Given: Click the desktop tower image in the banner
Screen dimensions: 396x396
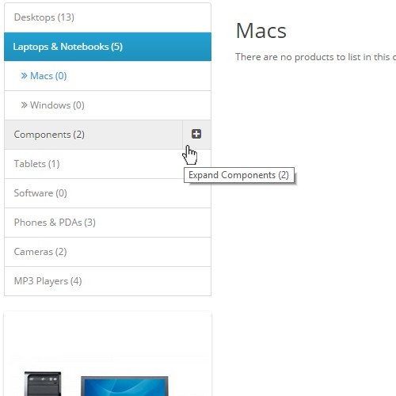Looking at the screenshot, I should coord(43,383).
